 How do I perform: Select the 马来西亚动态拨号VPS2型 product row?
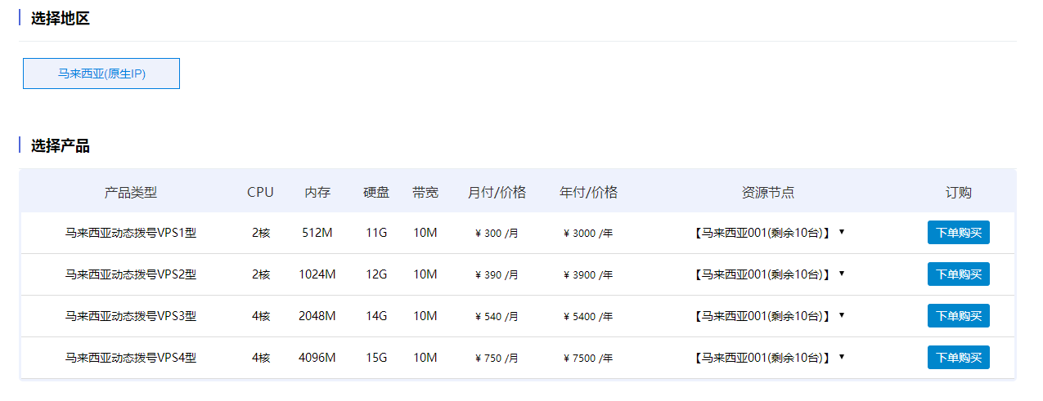tap(131, 274)
